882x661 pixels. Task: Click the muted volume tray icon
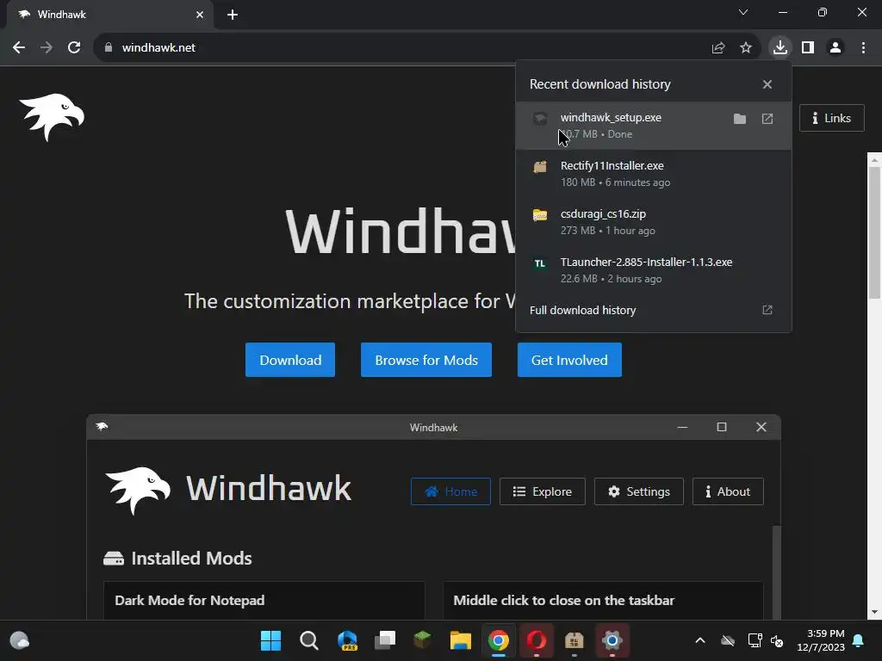[777, 640]
